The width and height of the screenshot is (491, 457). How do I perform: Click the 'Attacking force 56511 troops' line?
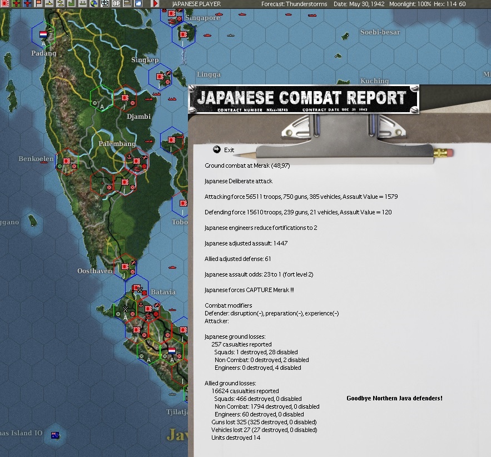[301, 197]
